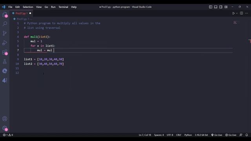Image resolution: width=251 pixels, height=141 pixels.
Task: Click line number 12 in gutter
Action: click(x=17, y=73)
